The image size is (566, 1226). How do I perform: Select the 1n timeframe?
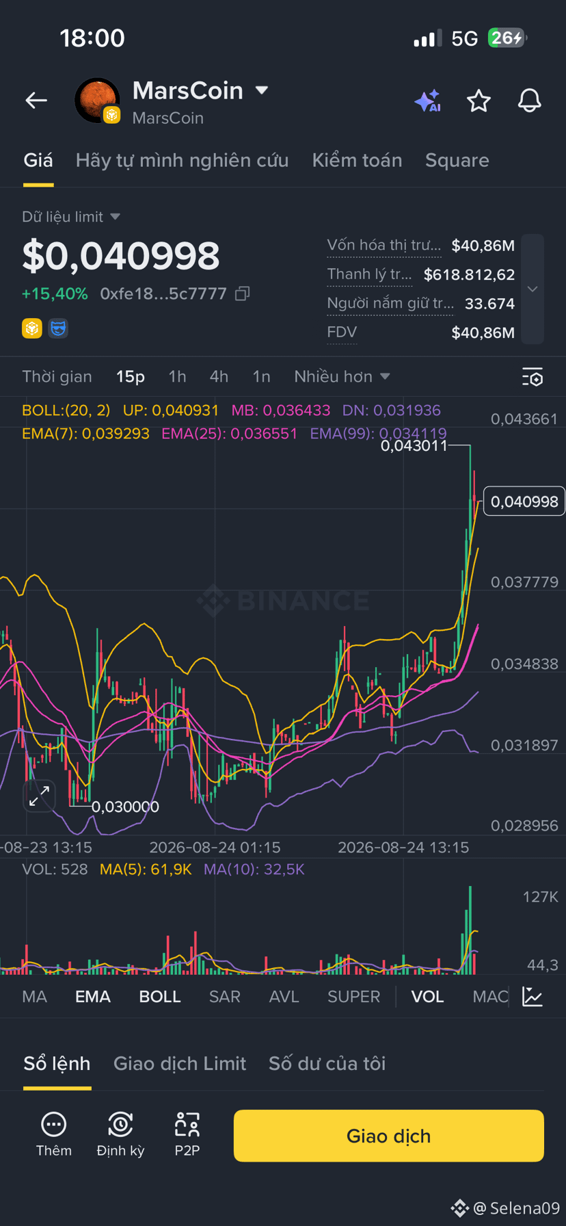coord(261,376)
